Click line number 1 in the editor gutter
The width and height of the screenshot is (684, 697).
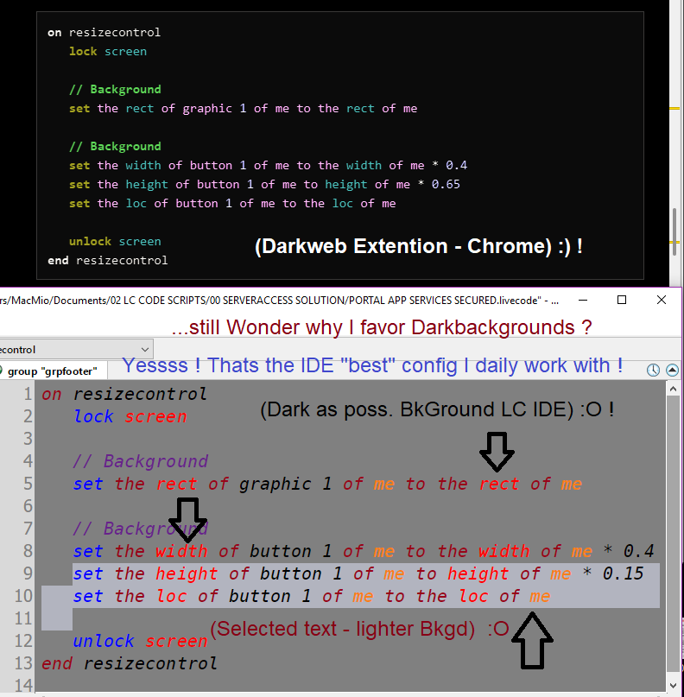tap(27, 394)
